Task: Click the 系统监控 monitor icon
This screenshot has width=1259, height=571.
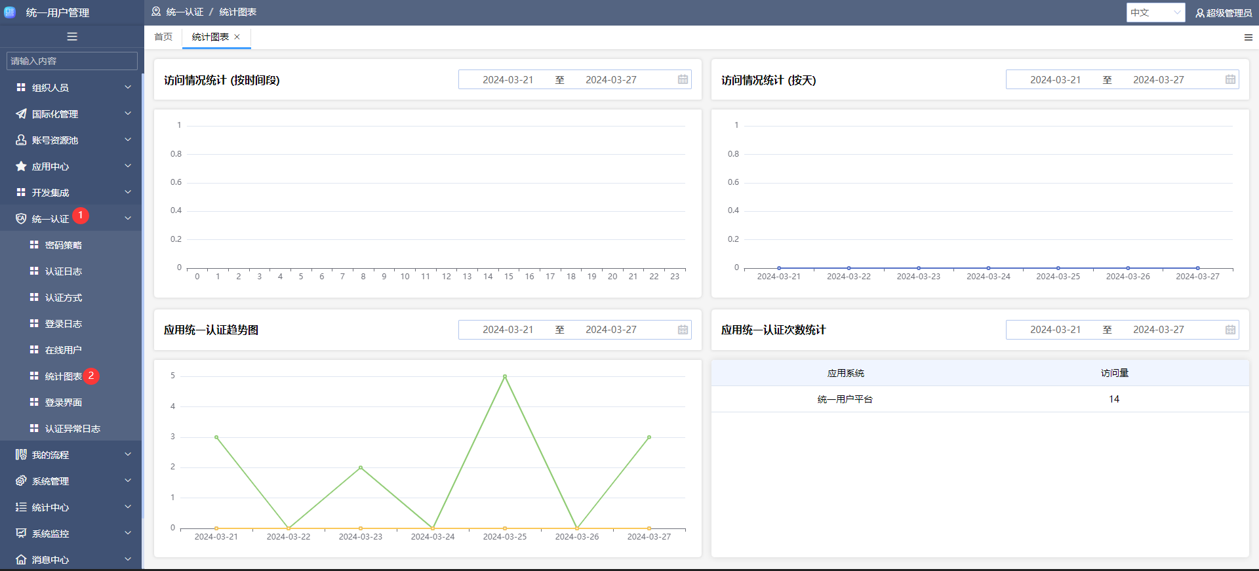Action: 21,533
